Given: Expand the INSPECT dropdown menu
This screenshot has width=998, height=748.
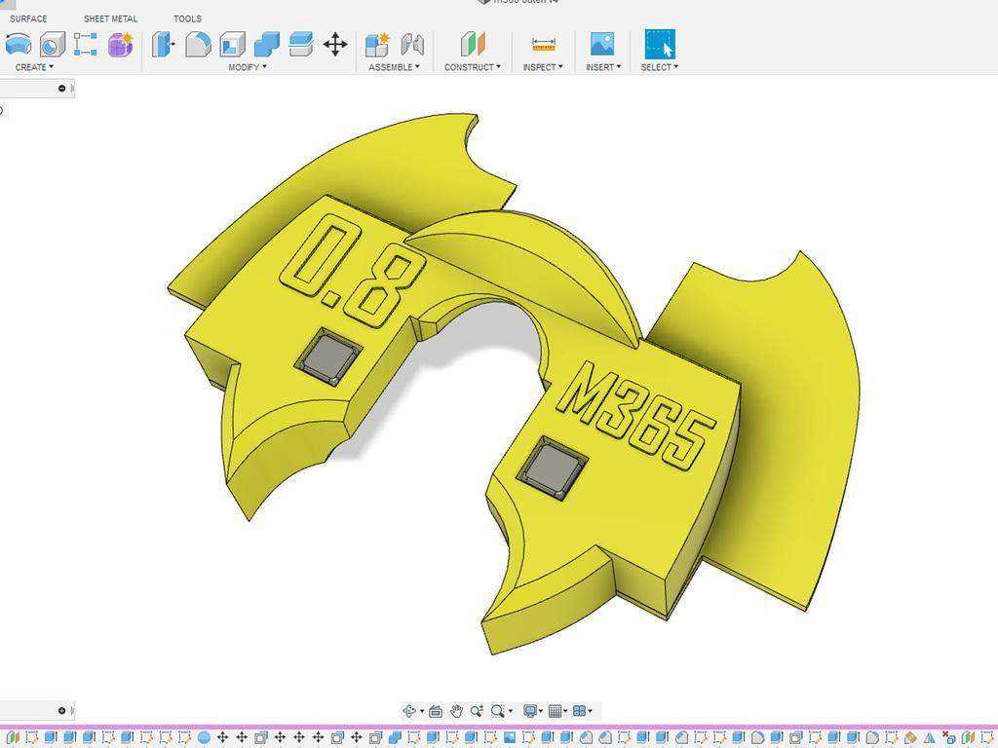Looking at the screenshot, I should (x=543, y=67).
